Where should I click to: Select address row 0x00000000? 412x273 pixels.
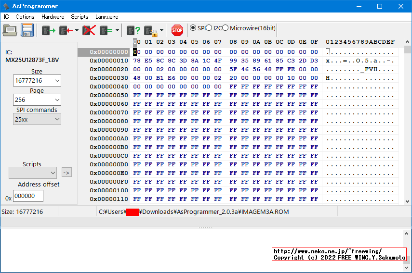click(x=109, y=52)
